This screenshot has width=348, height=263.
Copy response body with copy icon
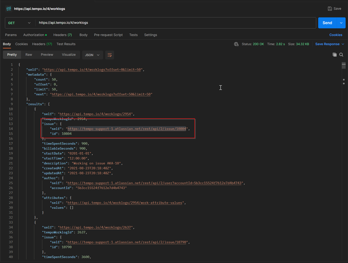(x=334, y=55)
